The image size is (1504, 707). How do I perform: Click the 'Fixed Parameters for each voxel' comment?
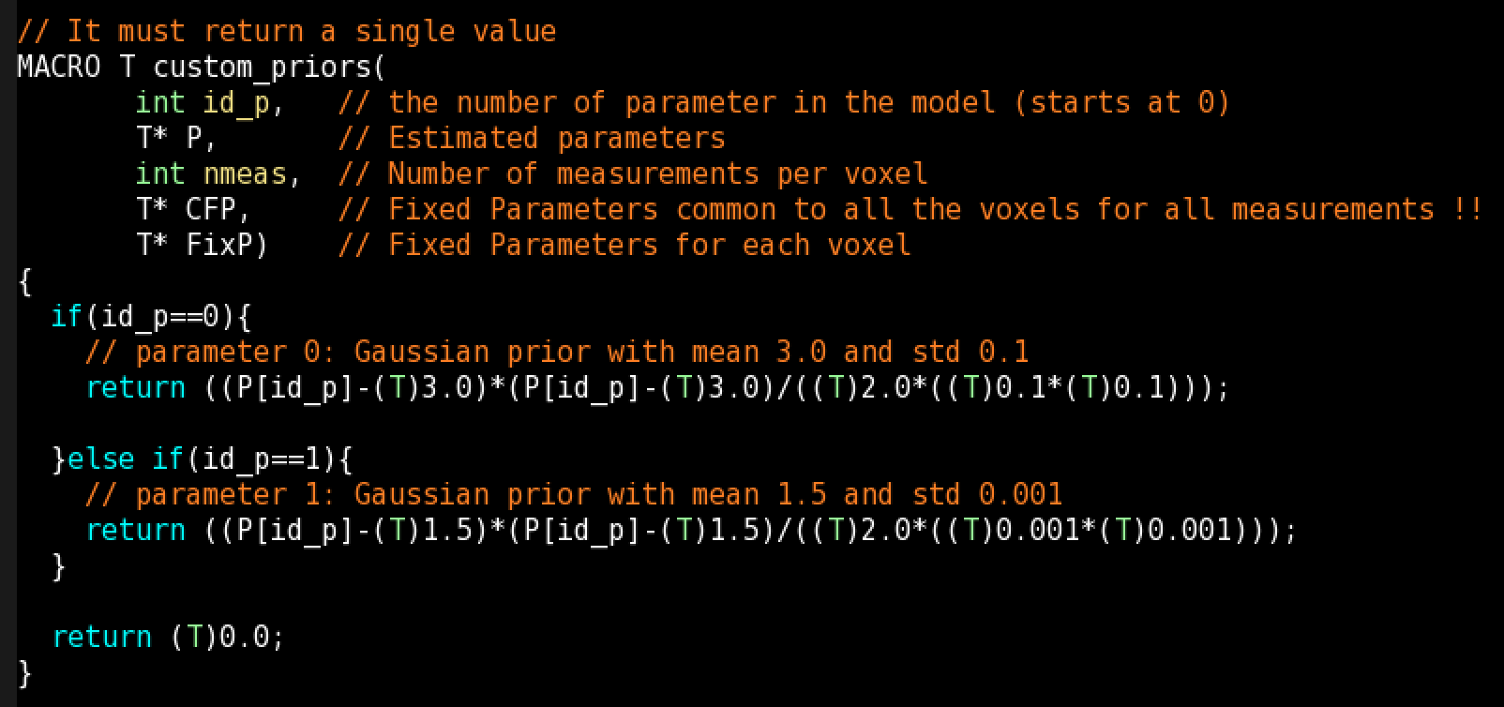(649, 246)
